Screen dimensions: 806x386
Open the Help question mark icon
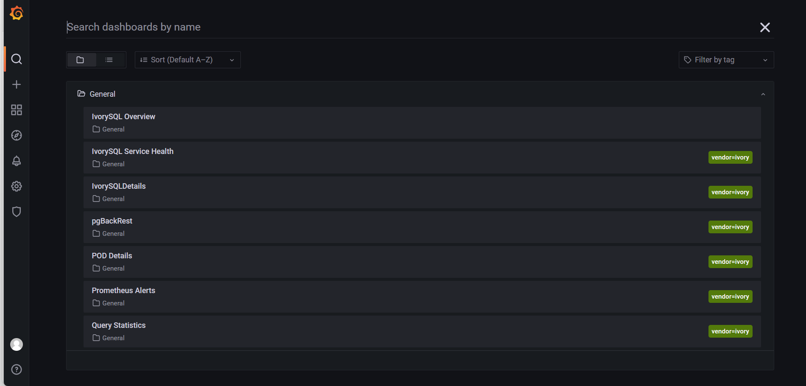pos(17,369)
